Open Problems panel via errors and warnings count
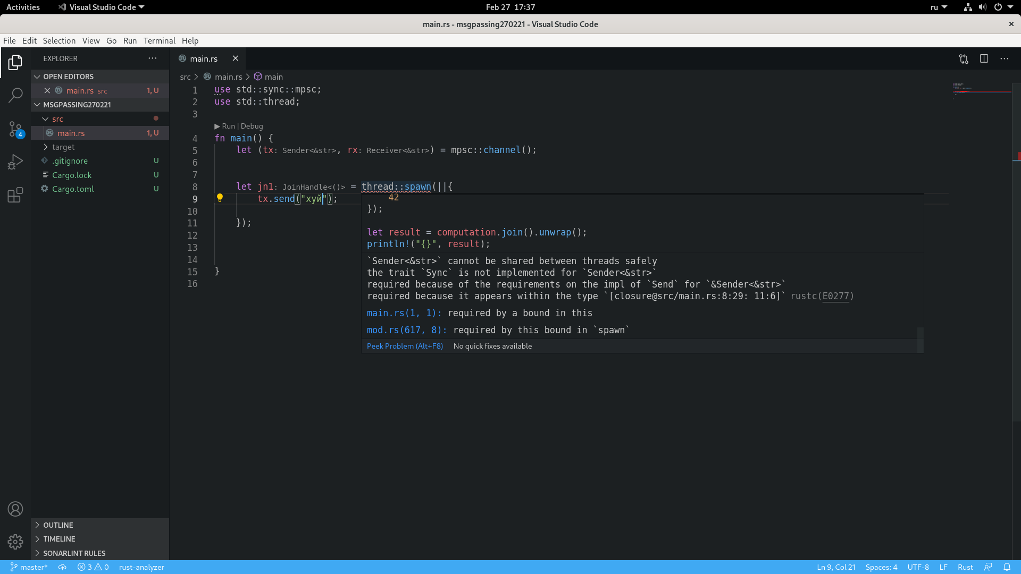Screen dimensions: 1021x574 click(x=93, y=567)
